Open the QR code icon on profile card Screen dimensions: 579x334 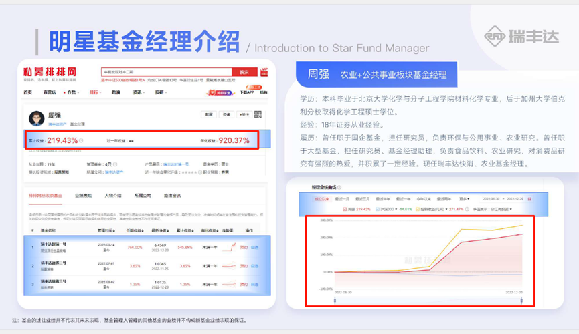(258, 114)
